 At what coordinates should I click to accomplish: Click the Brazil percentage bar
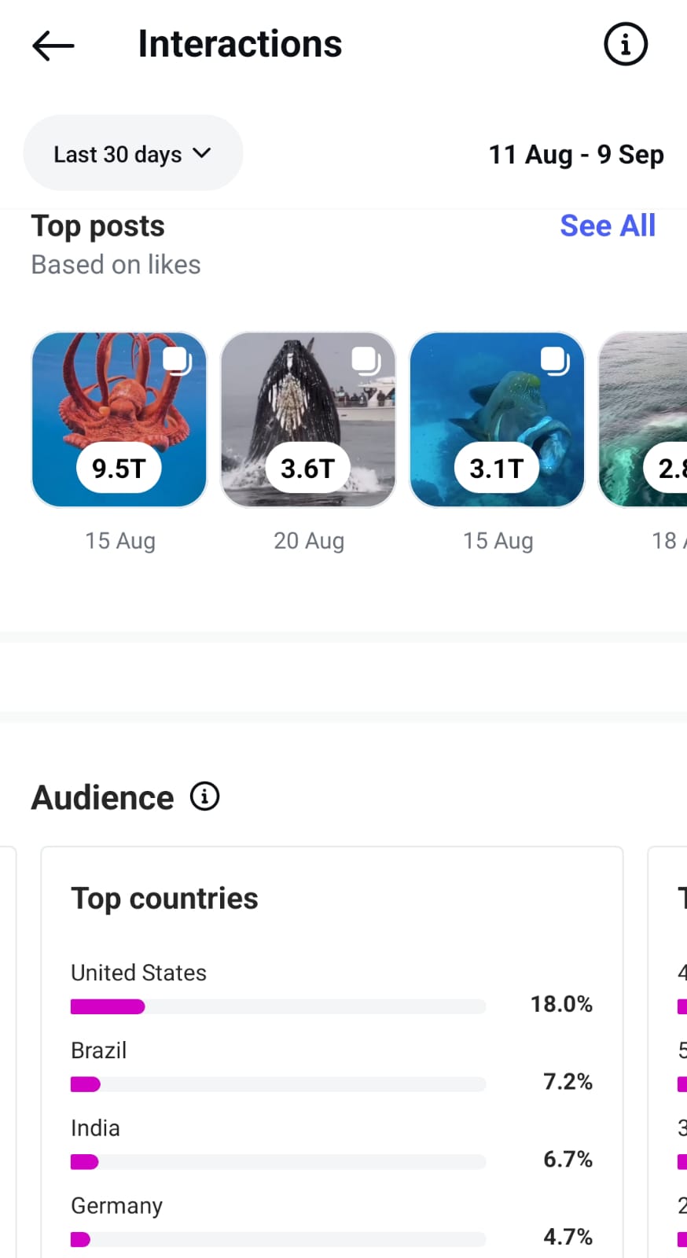pos(277,1084)
